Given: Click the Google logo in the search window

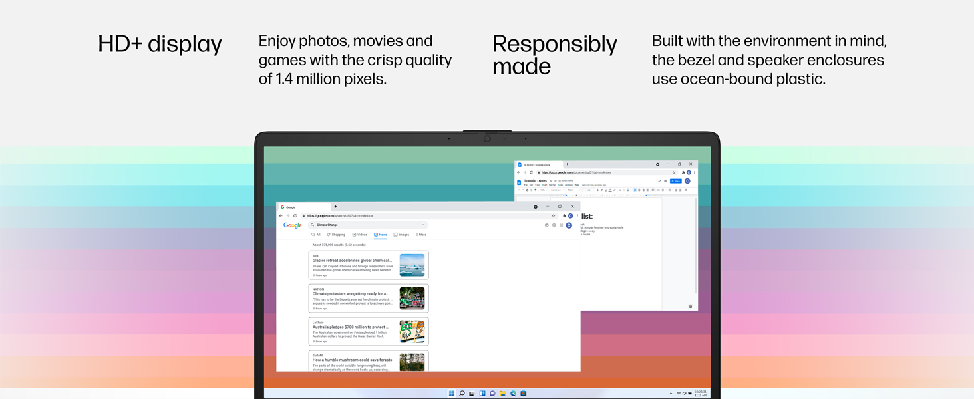Looking at the screenshot, I should (x=293, y=225).
